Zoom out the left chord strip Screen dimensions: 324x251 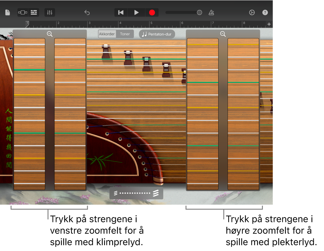(x=50, y=34)
